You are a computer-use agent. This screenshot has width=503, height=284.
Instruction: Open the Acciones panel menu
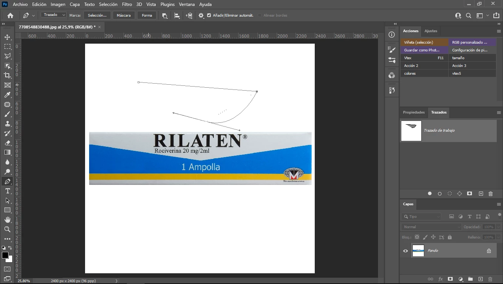coord(499,31)
